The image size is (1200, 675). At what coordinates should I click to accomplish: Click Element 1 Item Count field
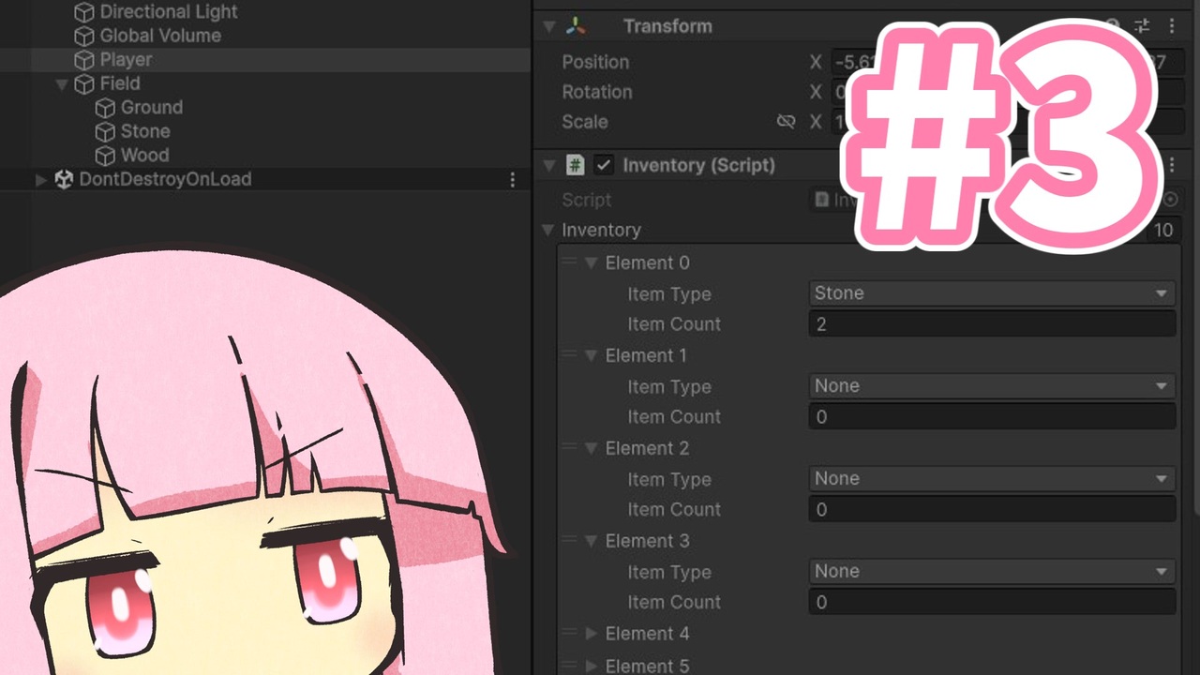tap(992, 417)
